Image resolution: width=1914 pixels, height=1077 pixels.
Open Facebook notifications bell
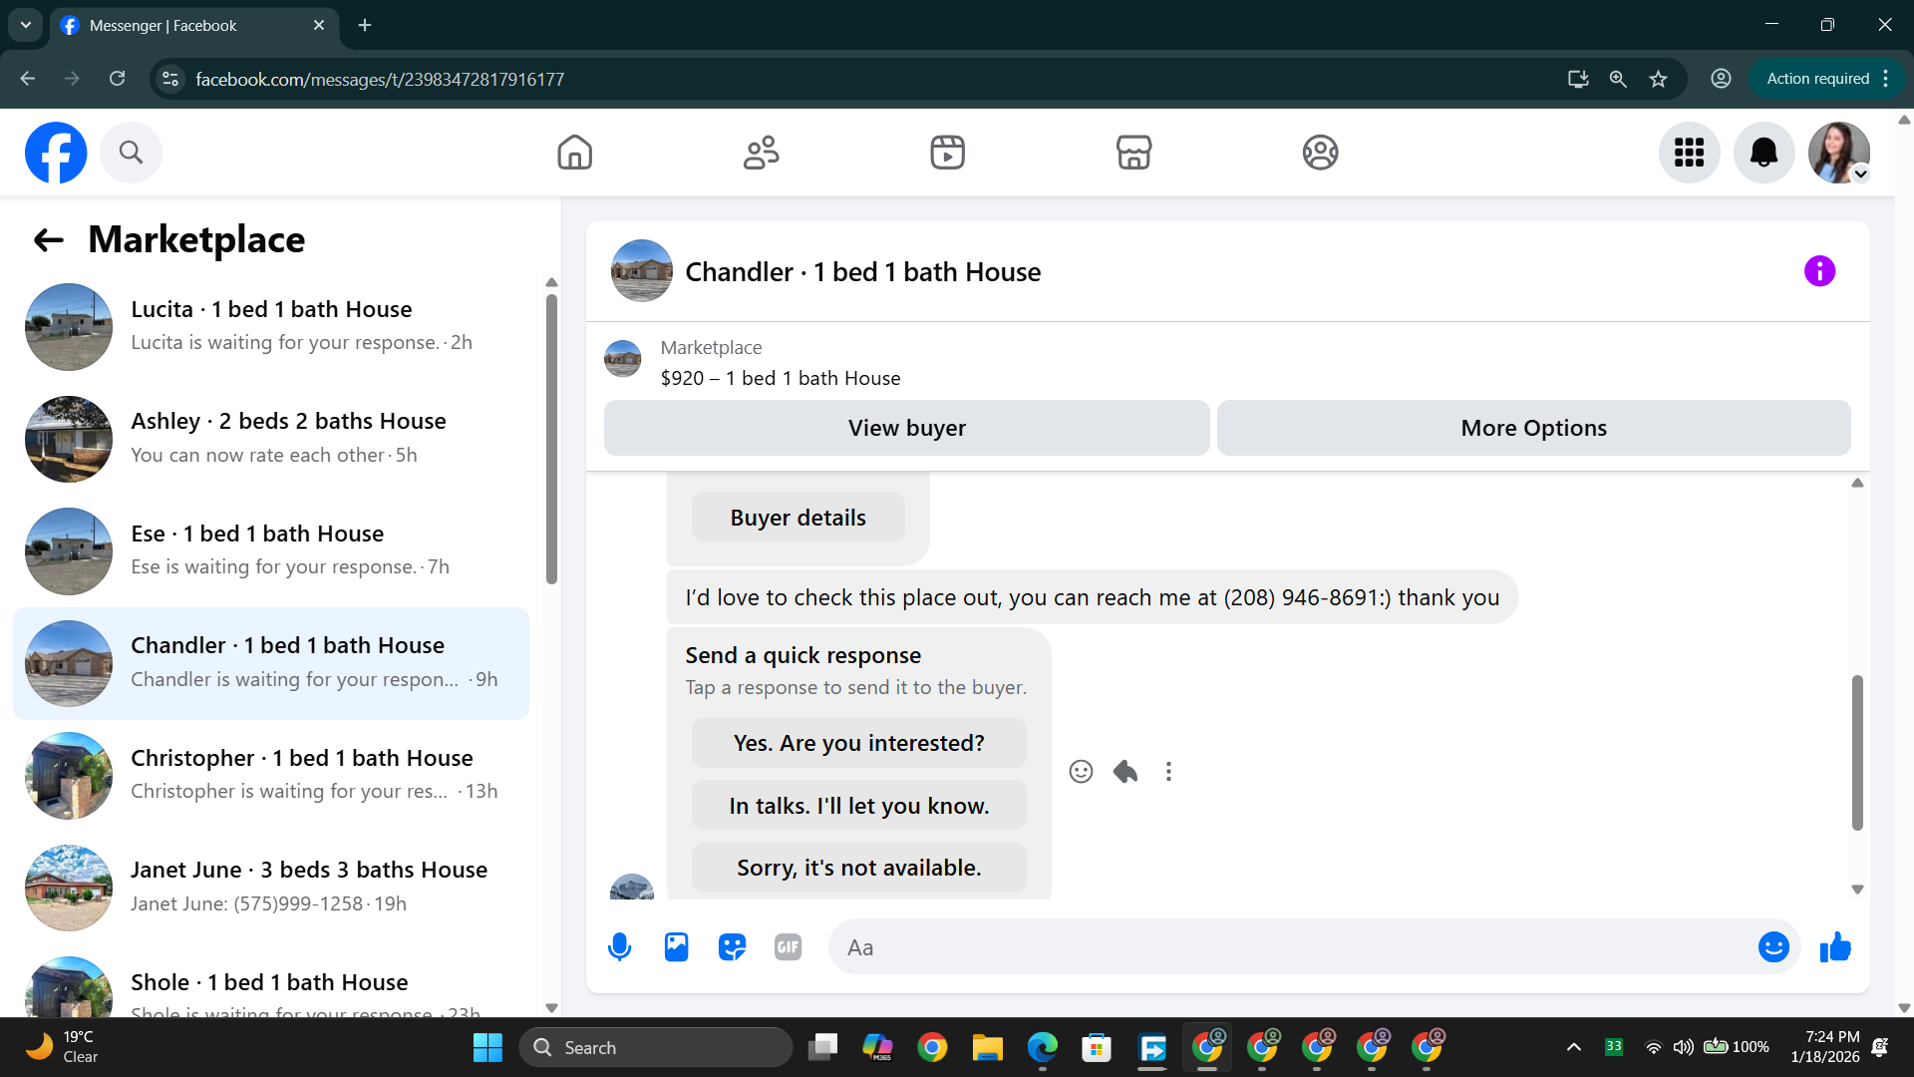(1763, 153)
